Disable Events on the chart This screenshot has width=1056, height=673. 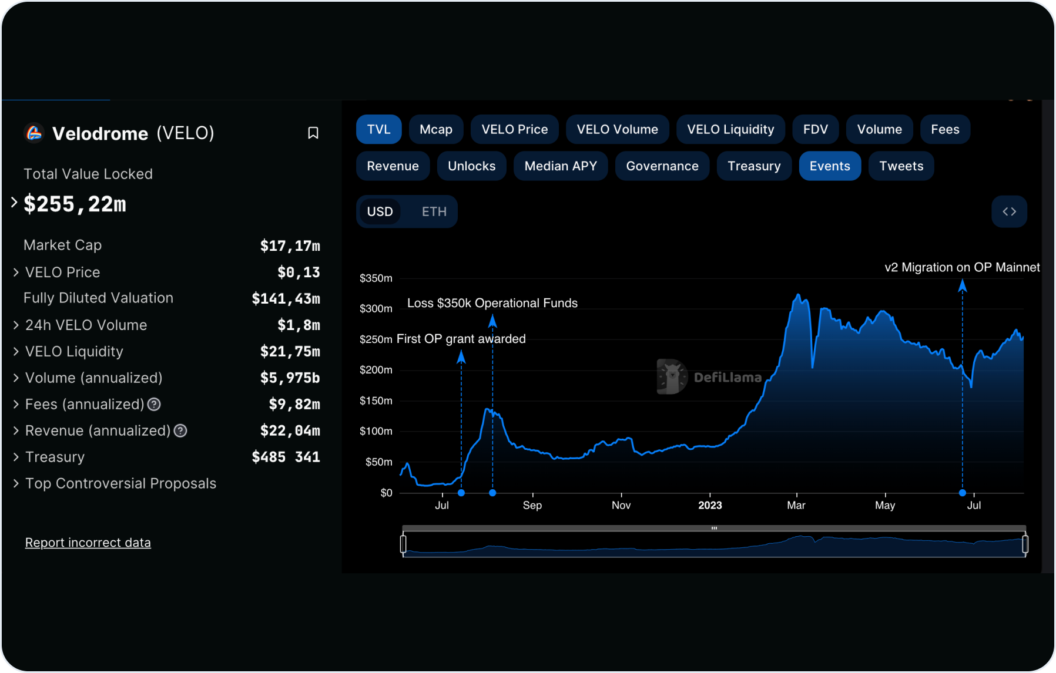pyautogui.click(x=830, y=166)
